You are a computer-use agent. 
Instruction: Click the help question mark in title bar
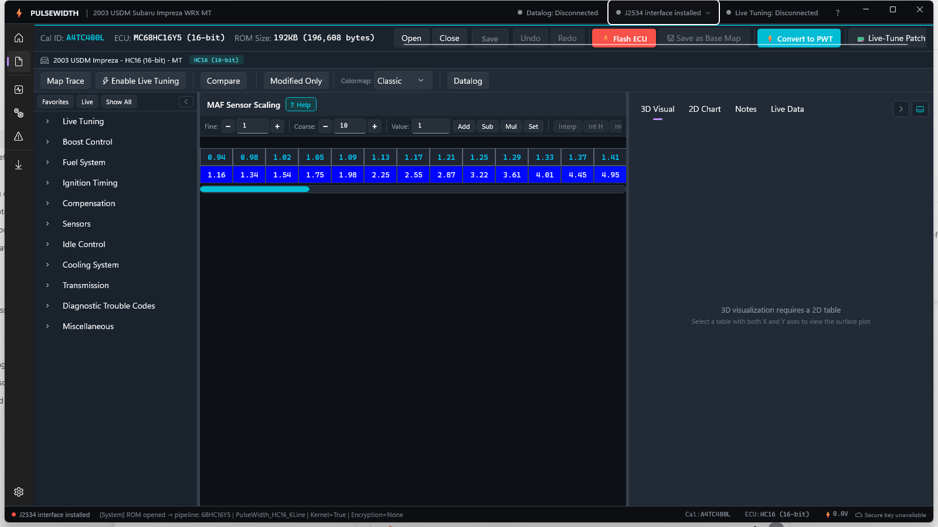click(x=838, y=13)
